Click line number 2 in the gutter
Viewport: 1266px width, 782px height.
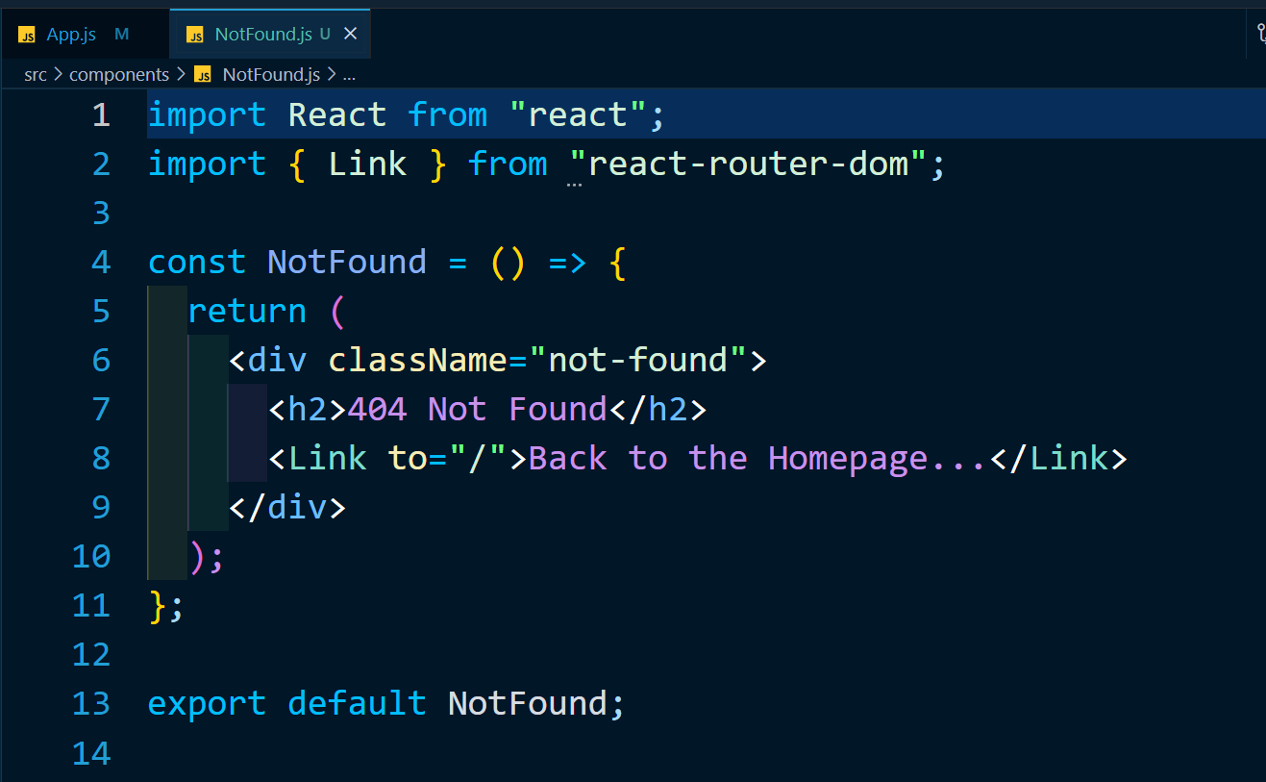click(x=101, y=164)
